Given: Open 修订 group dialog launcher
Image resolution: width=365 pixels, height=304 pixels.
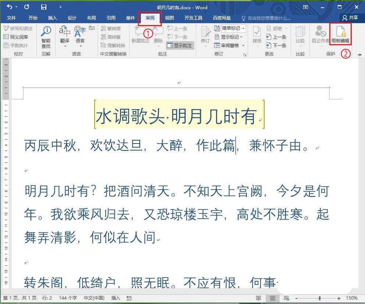Looking at the screenshot, I should (x=245, y=55).
